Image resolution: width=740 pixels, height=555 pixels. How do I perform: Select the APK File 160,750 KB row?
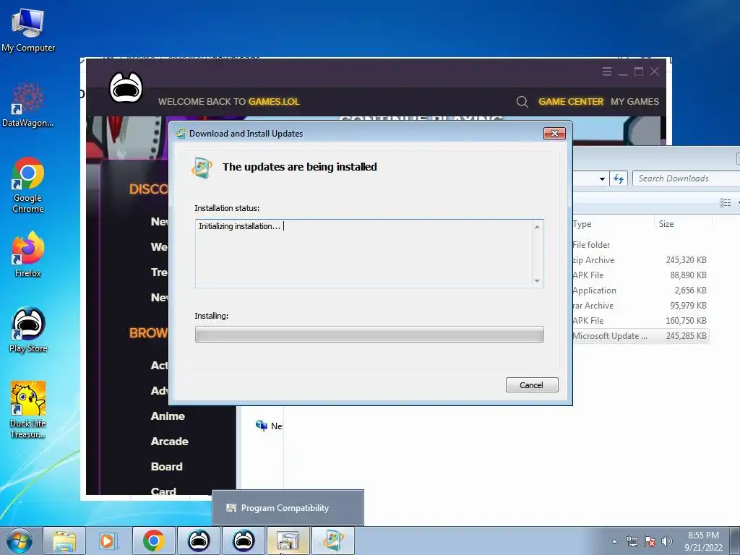click(640, 320)
